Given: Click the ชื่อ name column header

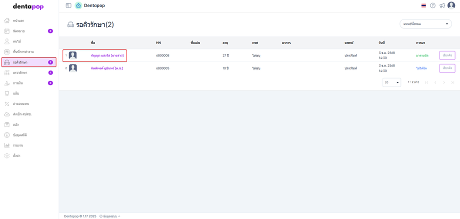Looking at the screenshot, I should click(93, 43).
